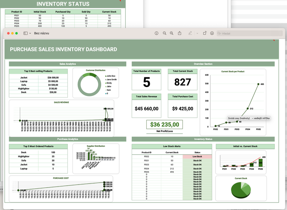Click John Doe legend entry
The image size is (287, 210).
click(x=110, y=76)
